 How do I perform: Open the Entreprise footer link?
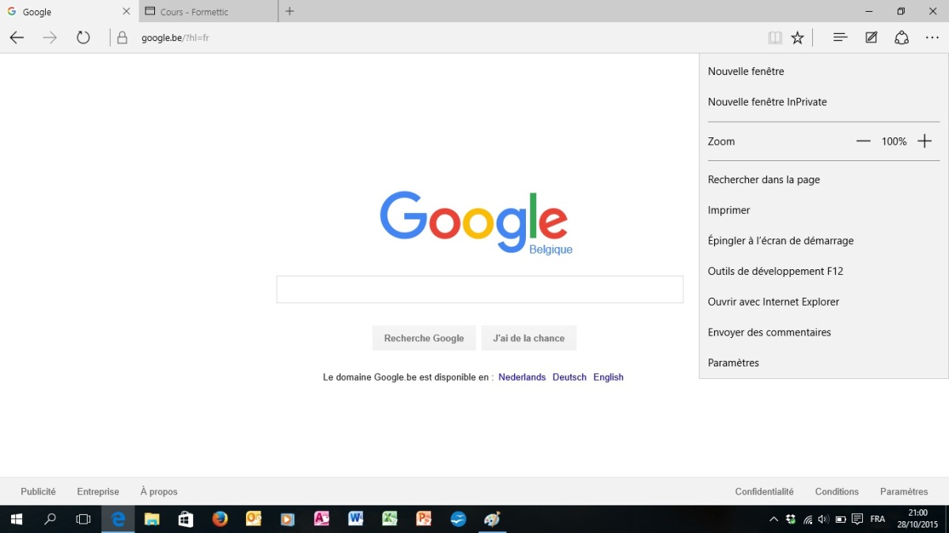[98, 491]
